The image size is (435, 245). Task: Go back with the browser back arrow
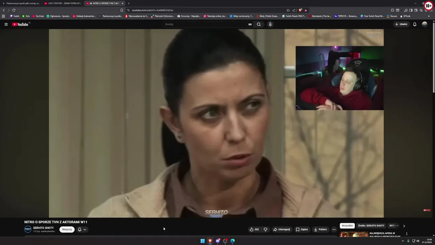4,10
